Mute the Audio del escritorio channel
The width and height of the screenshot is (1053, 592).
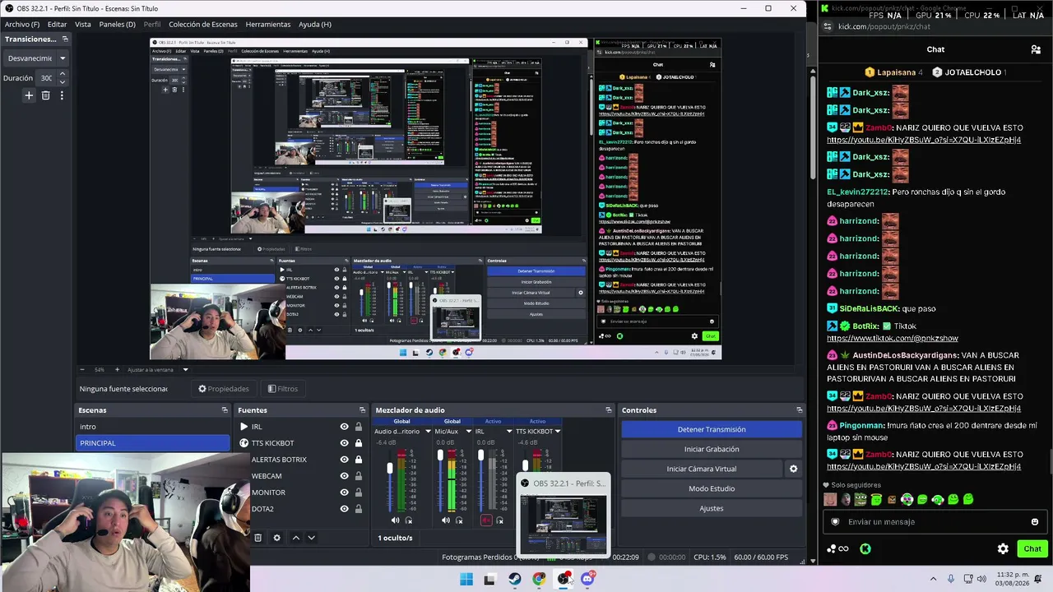395,520
